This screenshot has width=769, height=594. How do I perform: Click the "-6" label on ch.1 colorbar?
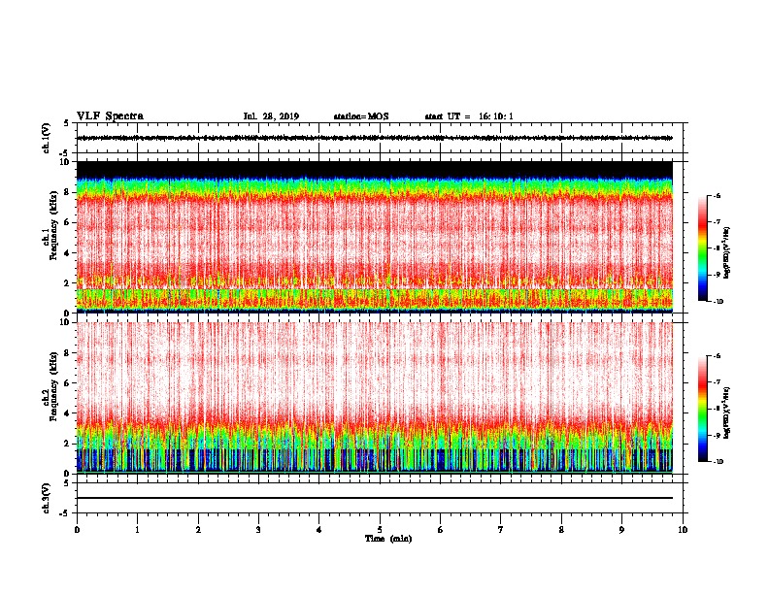[x=717, y=195]
